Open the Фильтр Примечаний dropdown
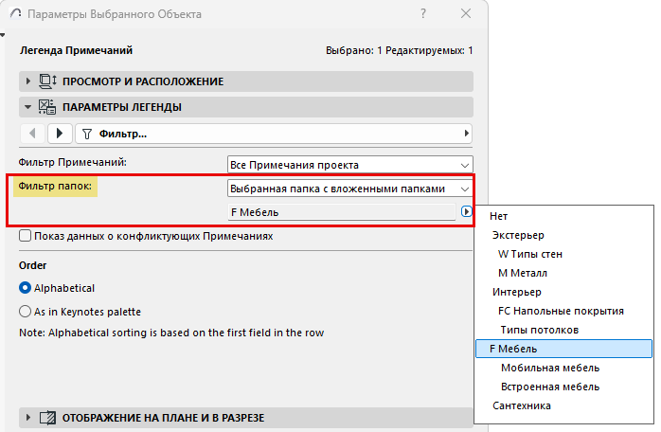Image resolution: width=661 pixels, height=432 pixels. pos(349,165)
